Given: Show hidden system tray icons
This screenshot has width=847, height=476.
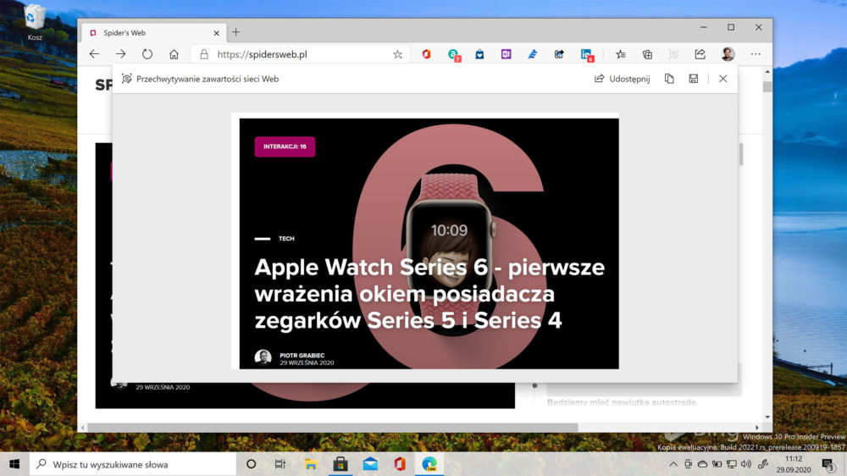Looking at the screenshot, I should [673, 464].
